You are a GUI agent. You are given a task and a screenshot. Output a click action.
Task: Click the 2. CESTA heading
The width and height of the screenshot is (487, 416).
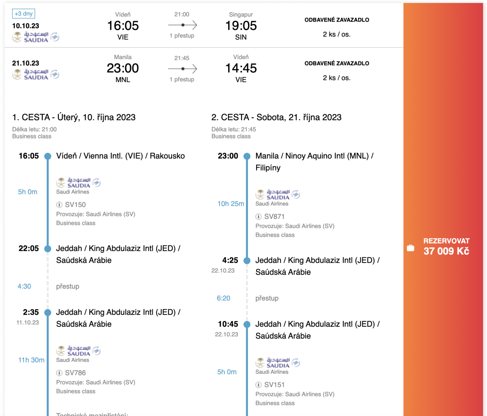(276, 118)
